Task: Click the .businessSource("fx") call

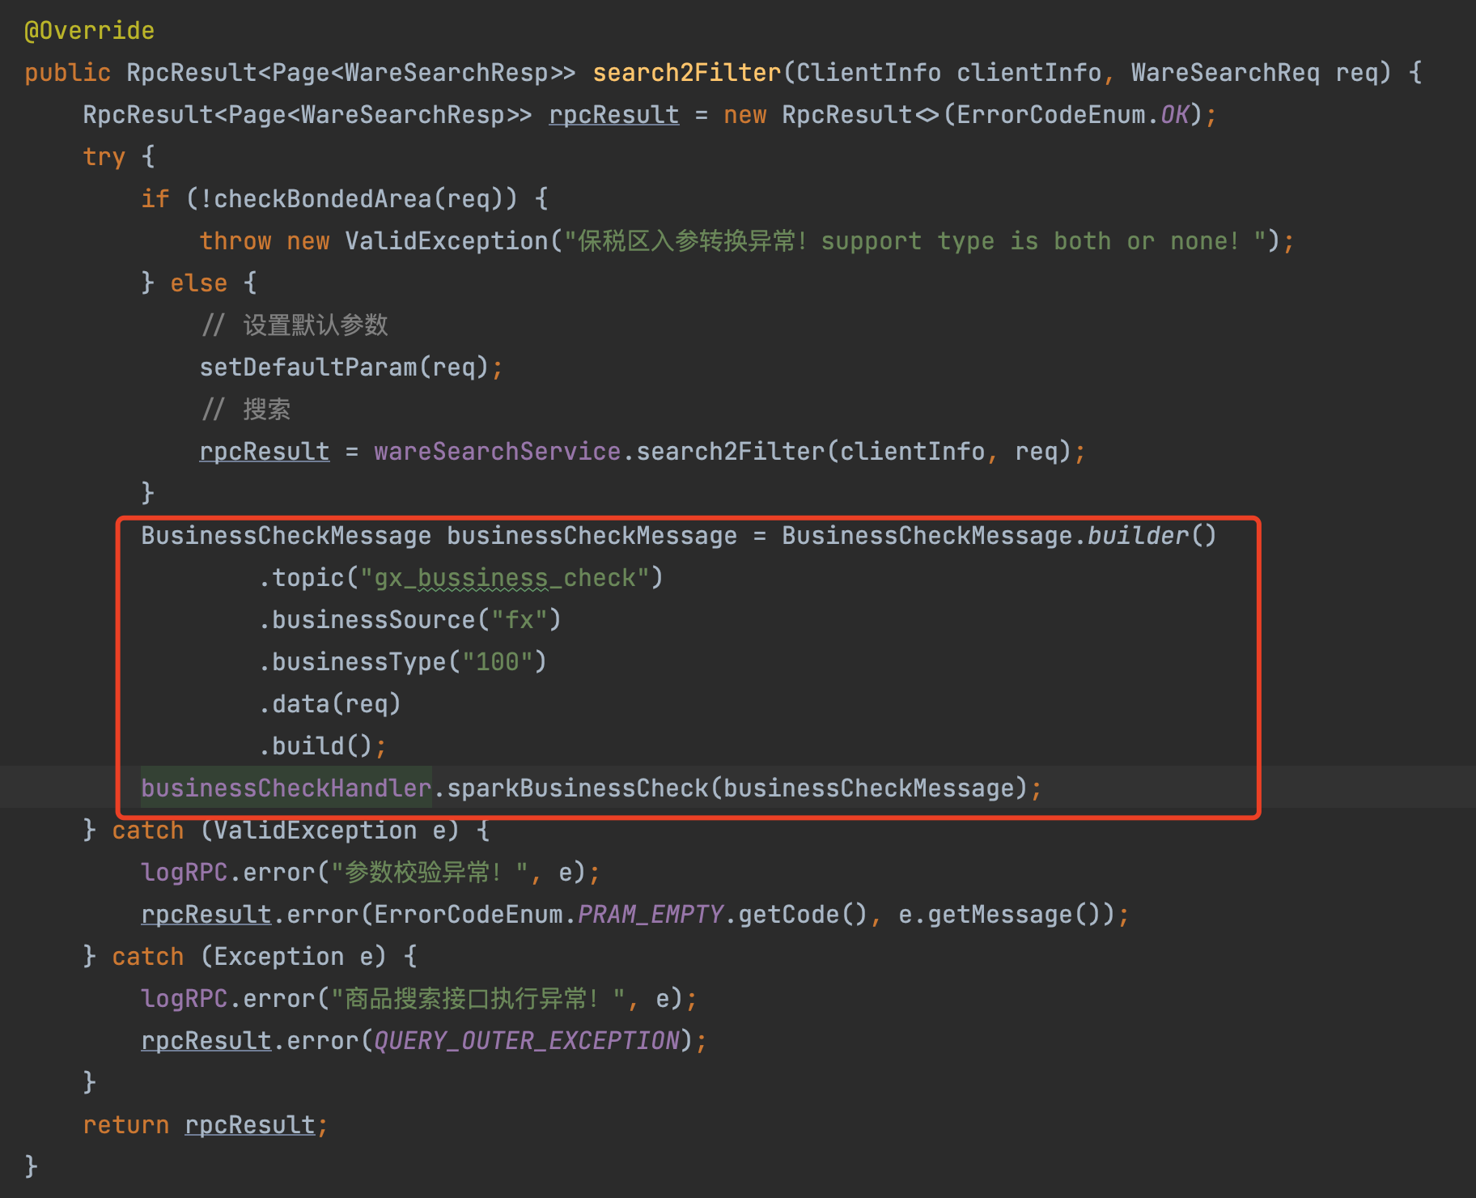Action: click(x=409, y=620)
